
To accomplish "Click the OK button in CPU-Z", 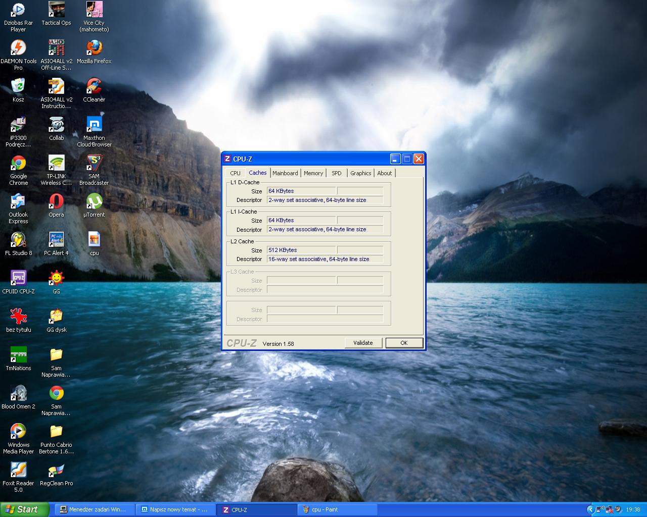I will click(x=404, y=343).
